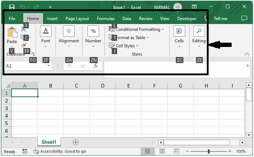Switch to the Home tab

coord(33,19)
